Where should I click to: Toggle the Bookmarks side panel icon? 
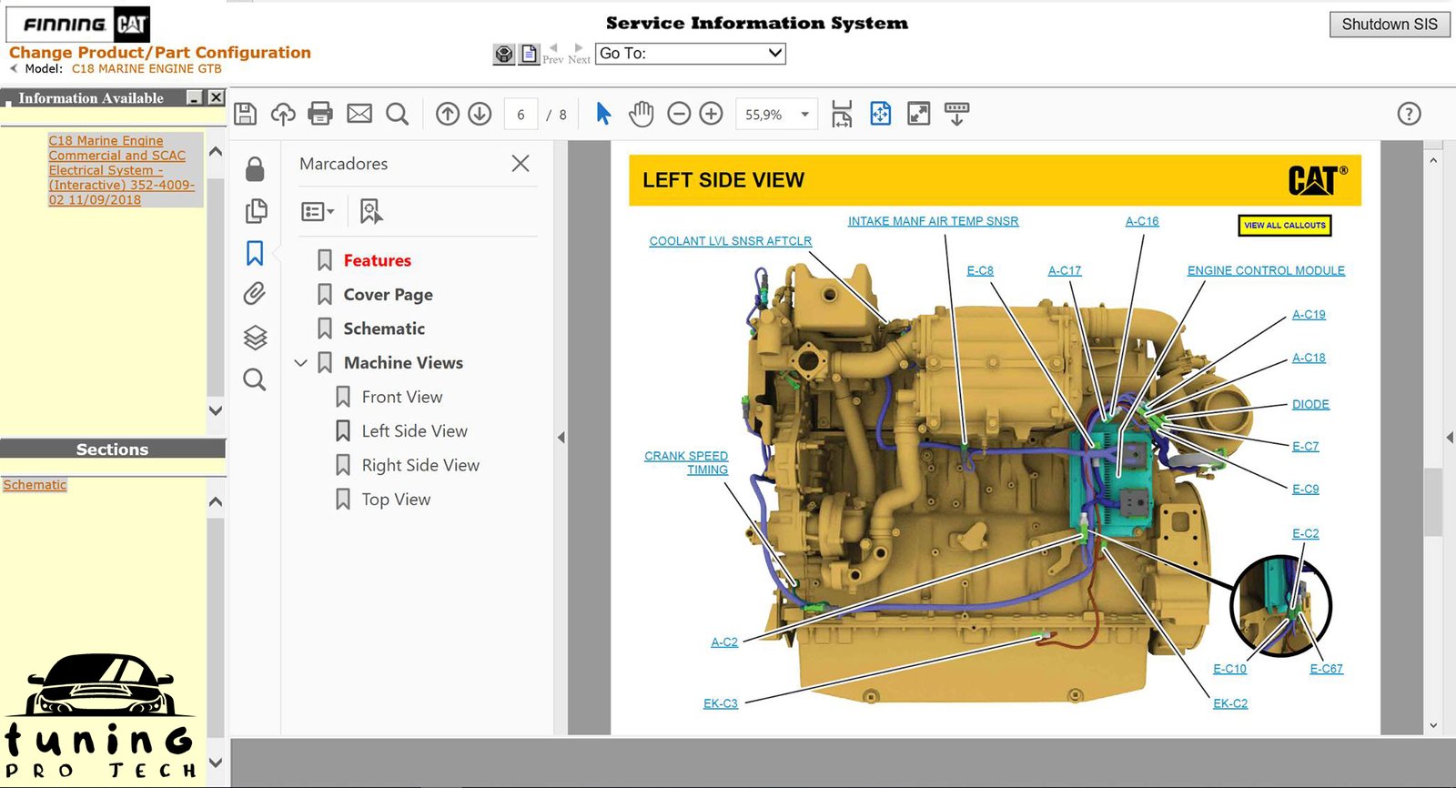point(255,253)
